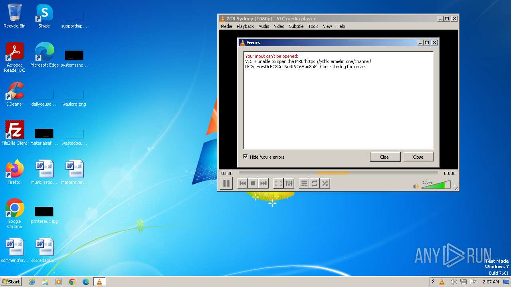Select the Recycle Bin desktop icon
This screenshot has height=287, width=511.
(14, 16)
